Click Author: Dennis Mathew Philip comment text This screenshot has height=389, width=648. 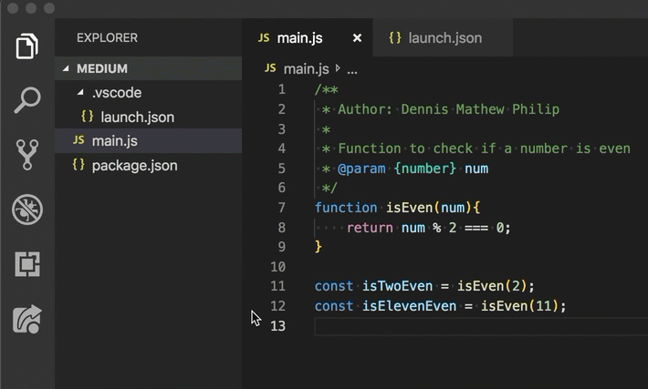449,109
